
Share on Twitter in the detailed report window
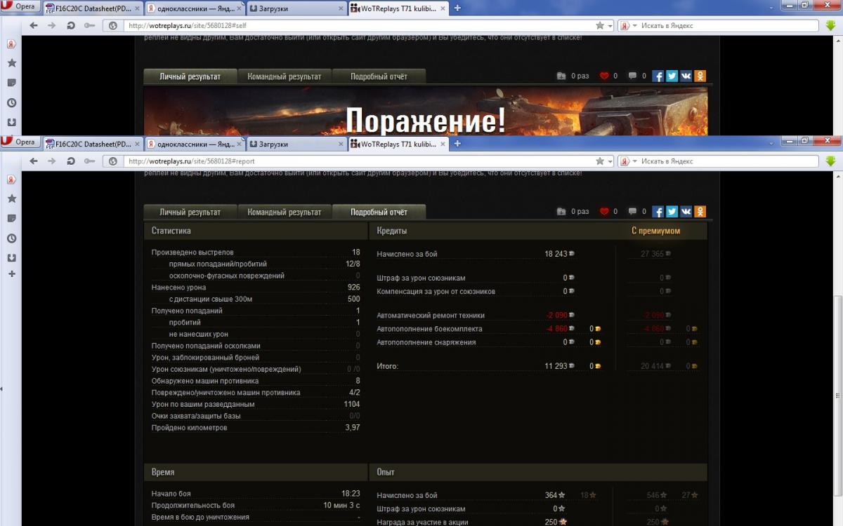pyautogui.click(x=672, y=212)
